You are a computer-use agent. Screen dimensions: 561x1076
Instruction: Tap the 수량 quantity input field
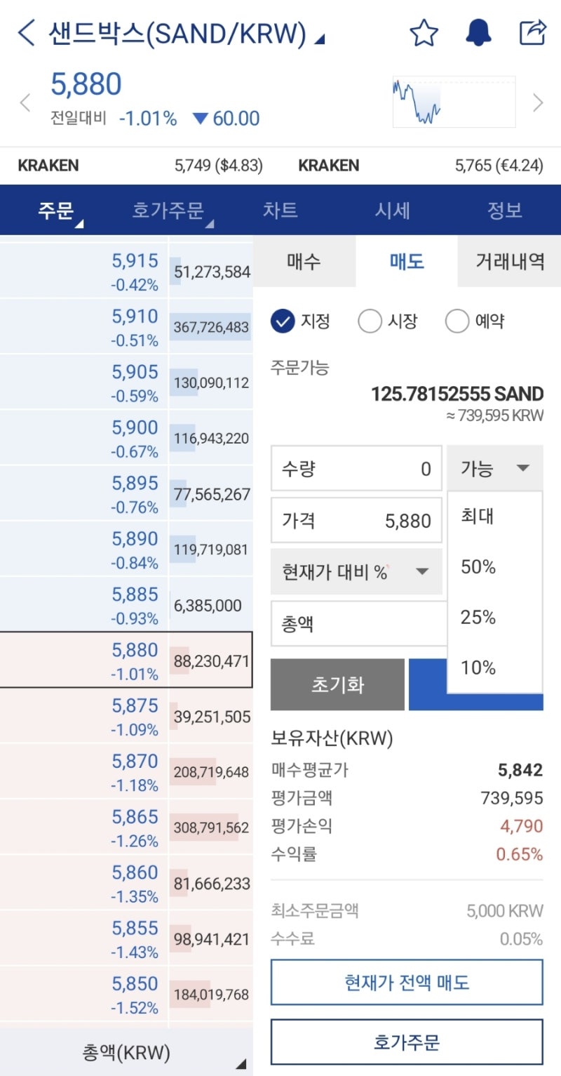point(356,468)
